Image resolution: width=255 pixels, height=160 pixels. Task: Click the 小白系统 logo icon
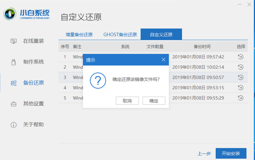(10, 14)
